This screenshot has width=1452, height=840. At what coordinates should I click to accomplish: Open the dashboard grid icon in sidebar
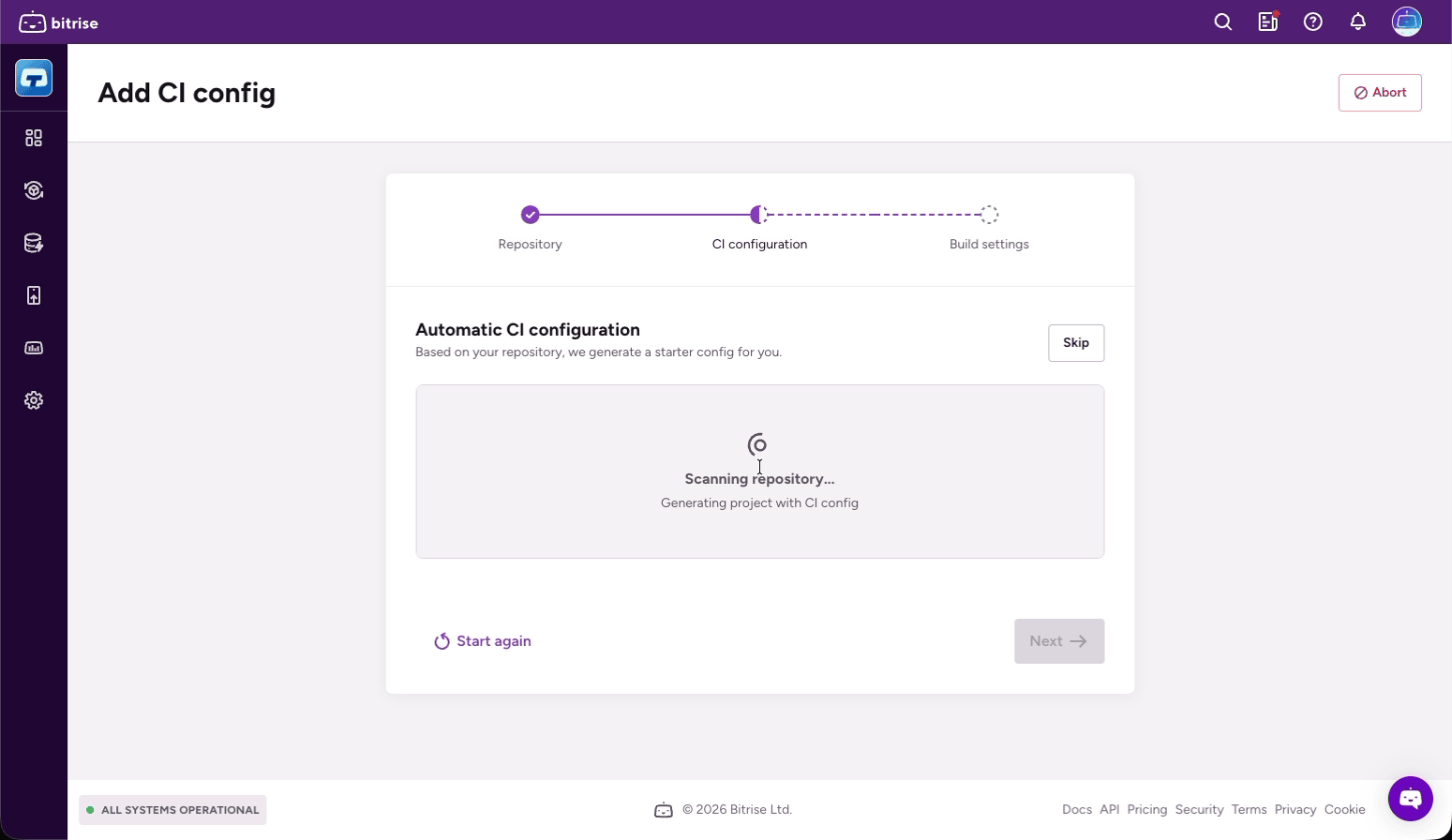click(x=34, y=138)
